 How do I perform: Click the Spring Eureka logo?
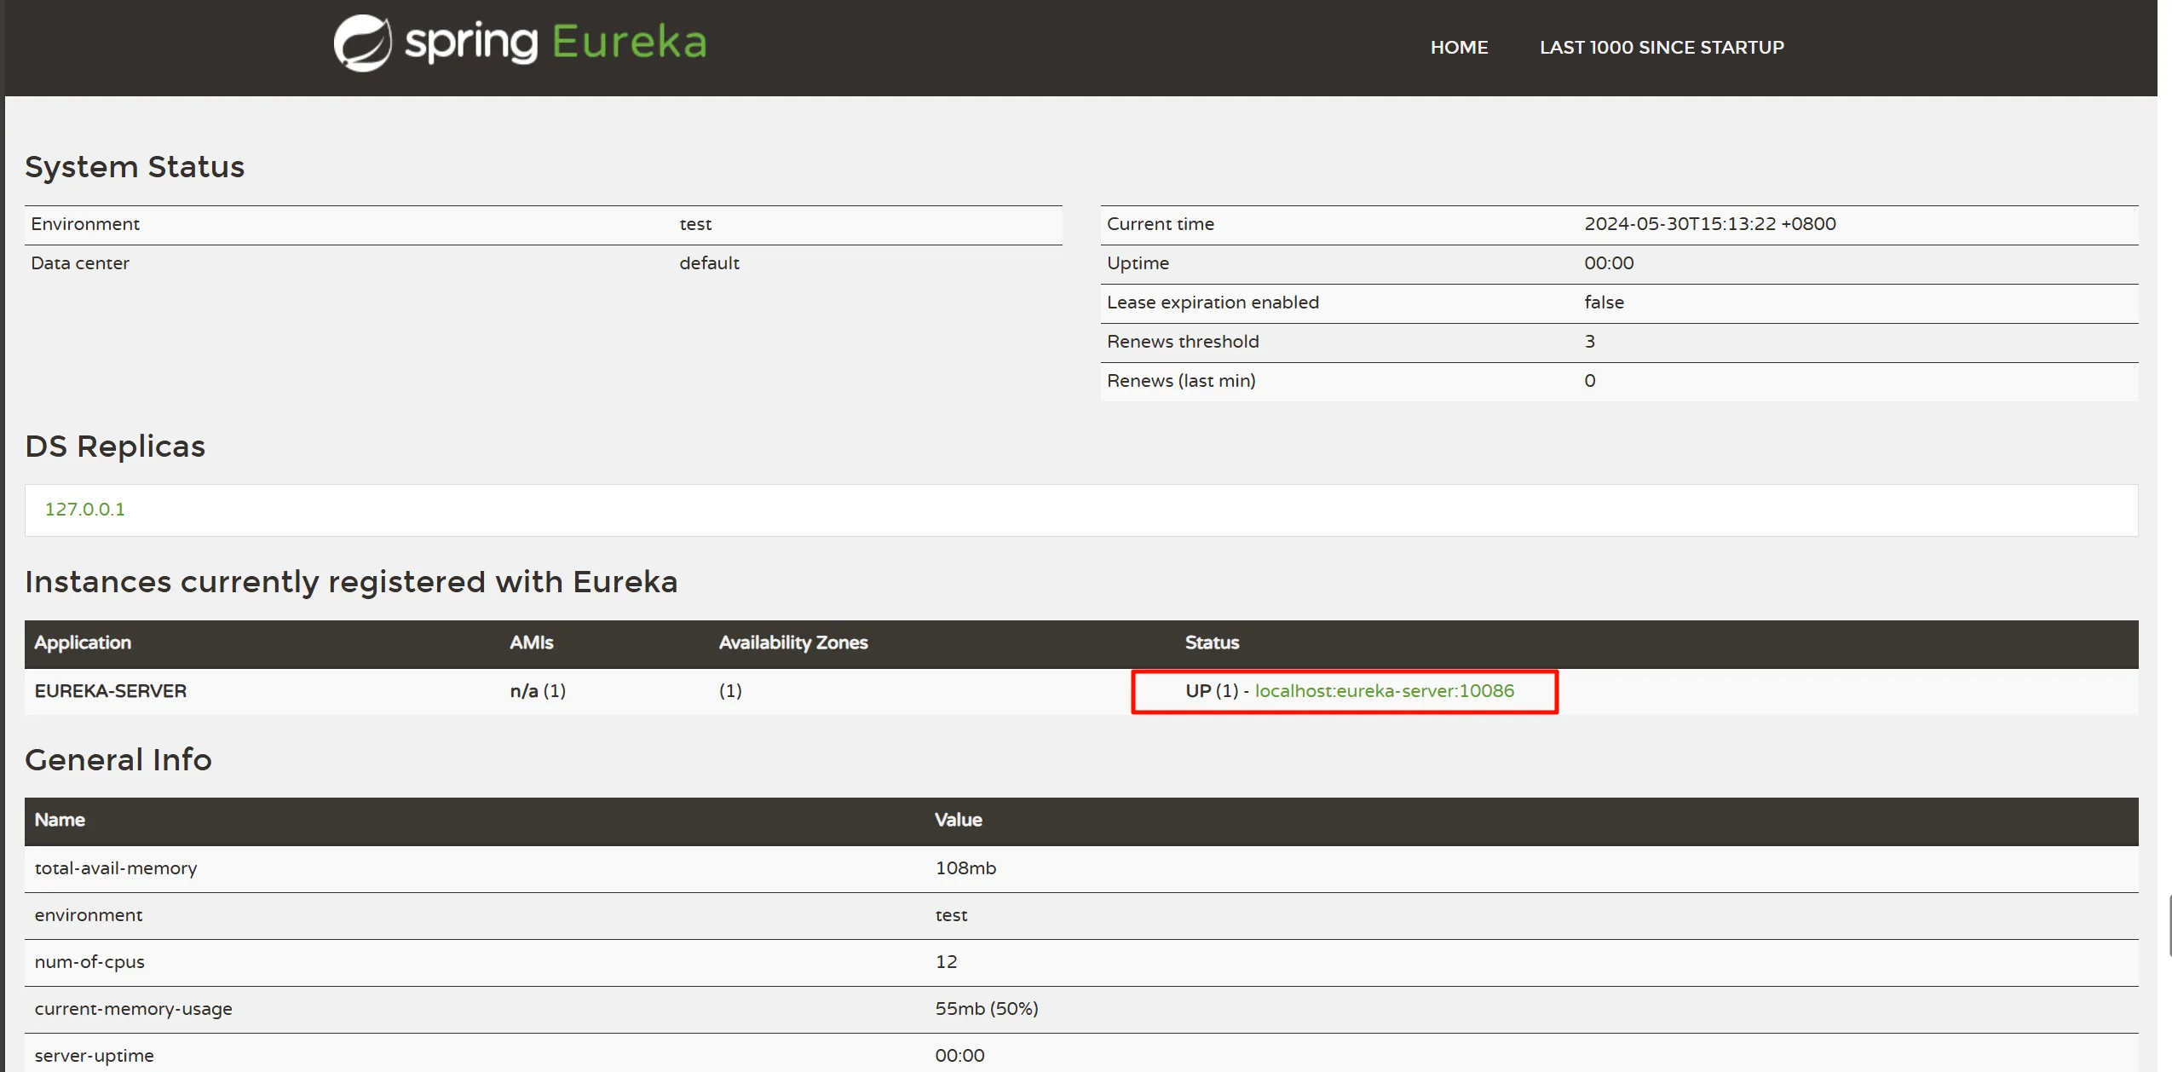(x=520, y=43)
